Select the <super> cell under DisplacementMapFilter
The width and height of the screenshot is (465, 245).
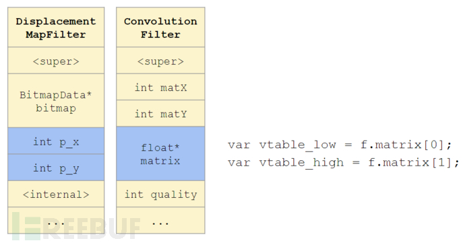point(56,61)
